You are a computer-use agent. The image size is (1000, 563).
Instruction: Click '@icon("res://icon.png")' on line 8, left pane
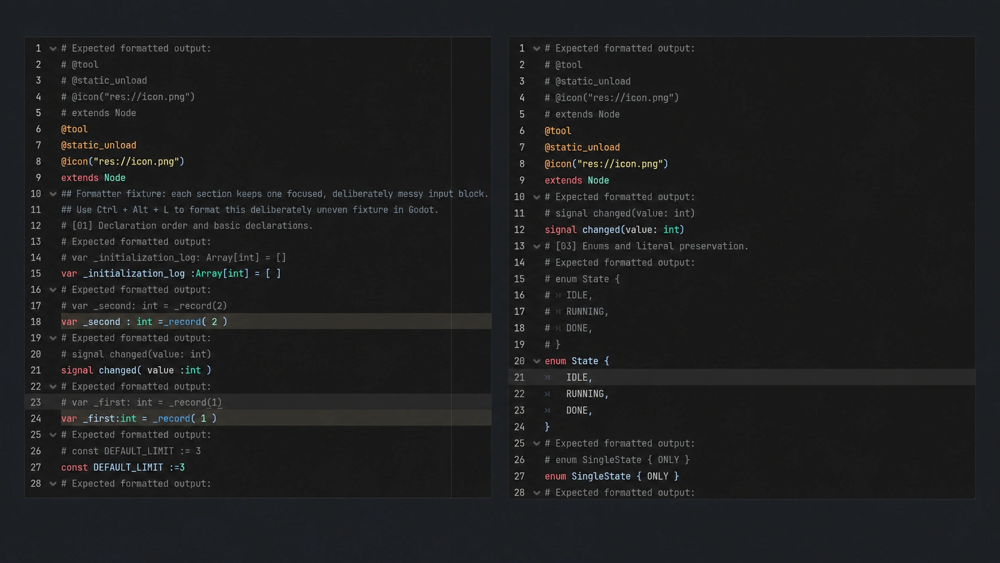pyautogui.click(x=123, y=162)
